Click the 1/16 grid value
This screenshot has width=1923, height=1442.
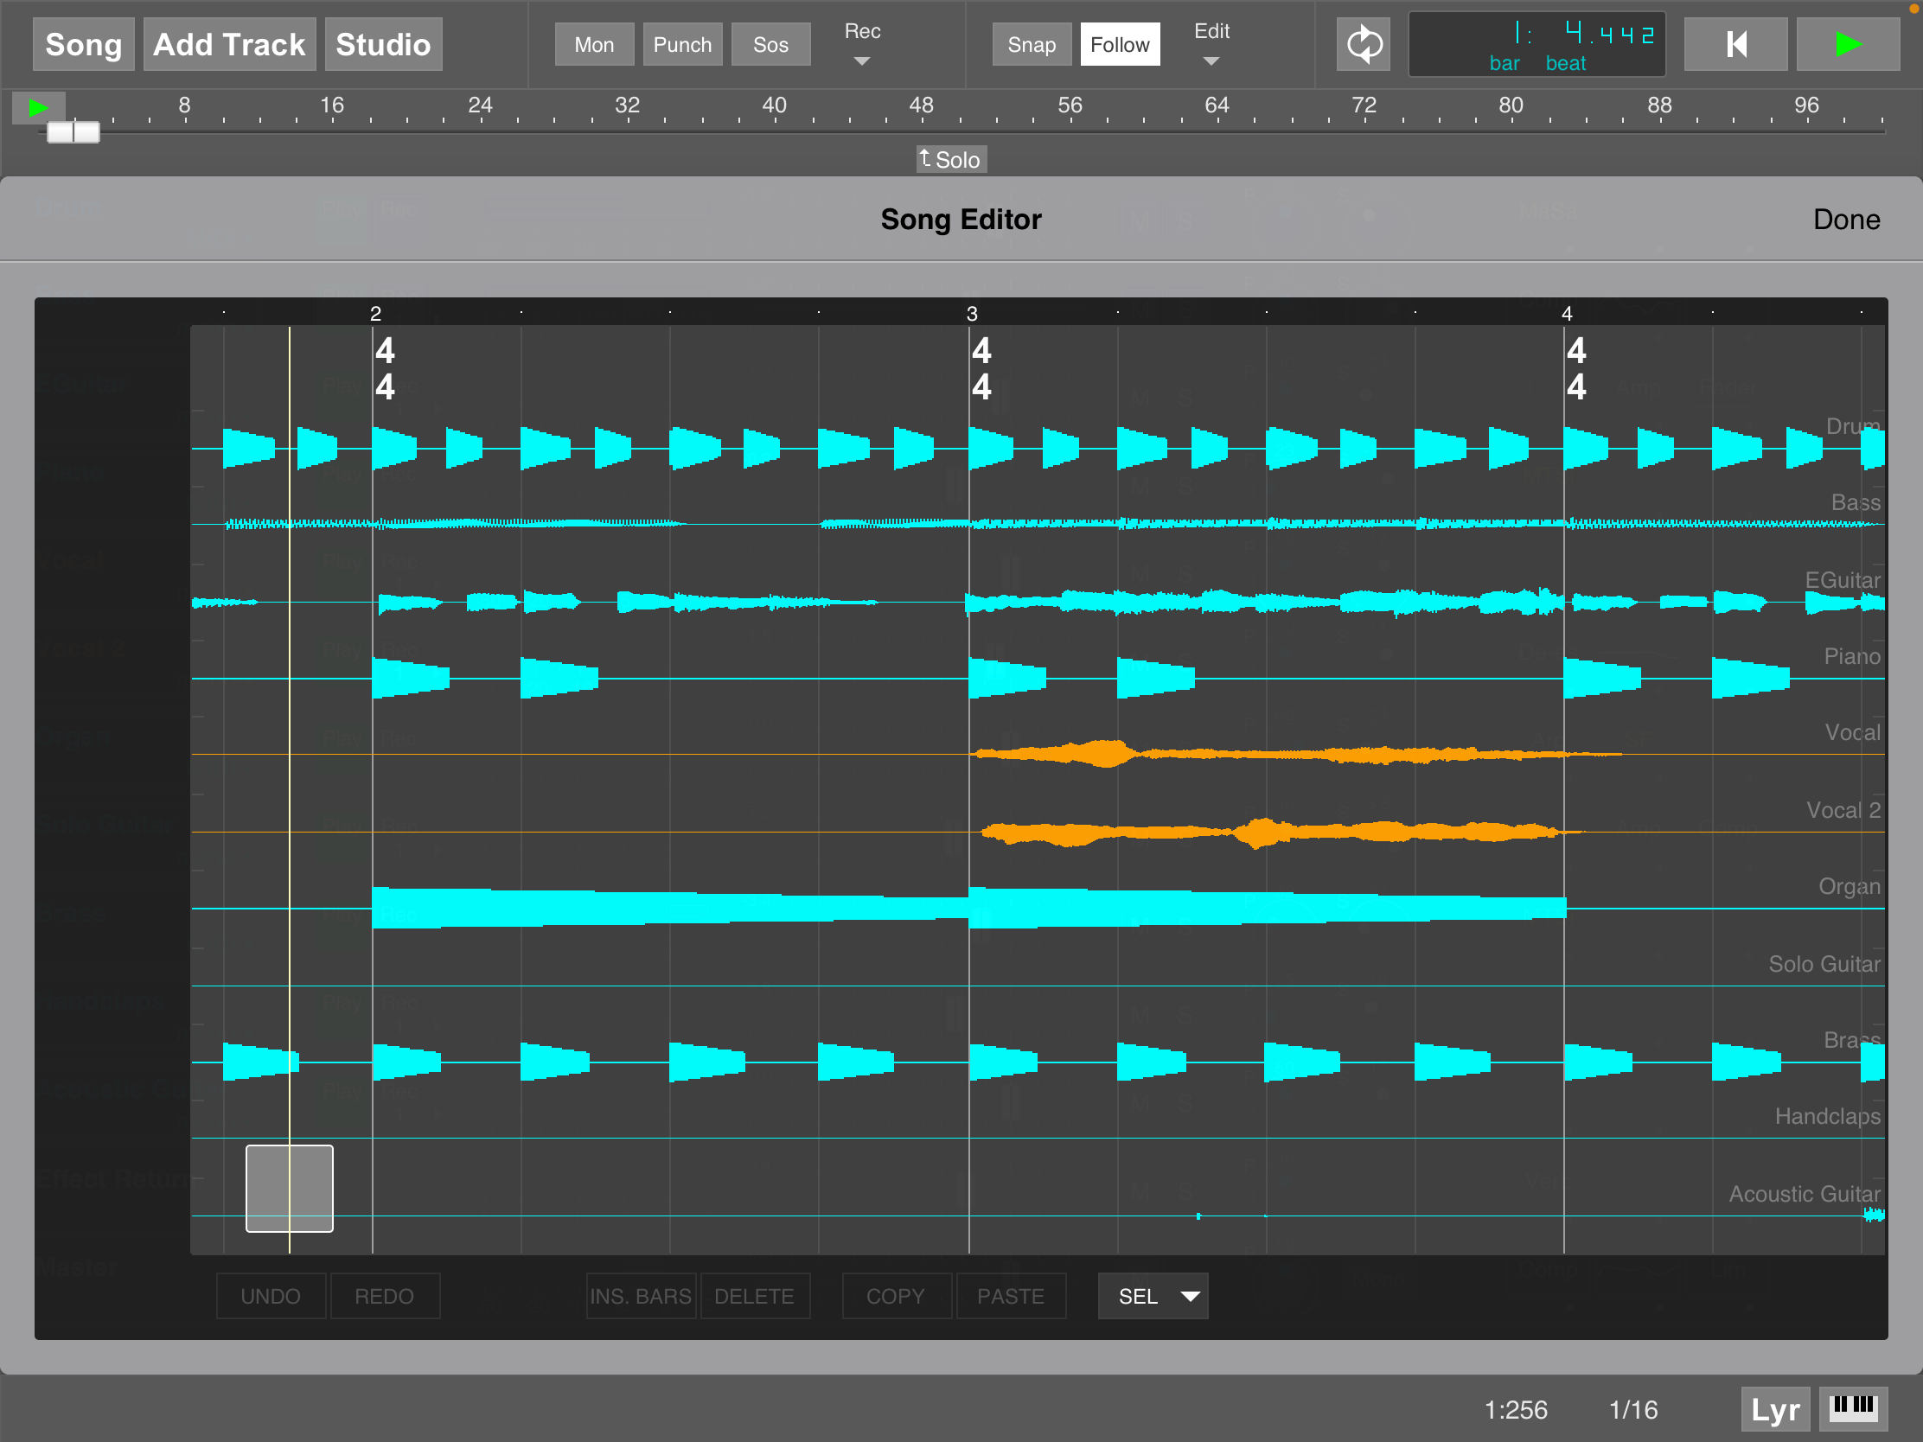click(1633, 1409)
